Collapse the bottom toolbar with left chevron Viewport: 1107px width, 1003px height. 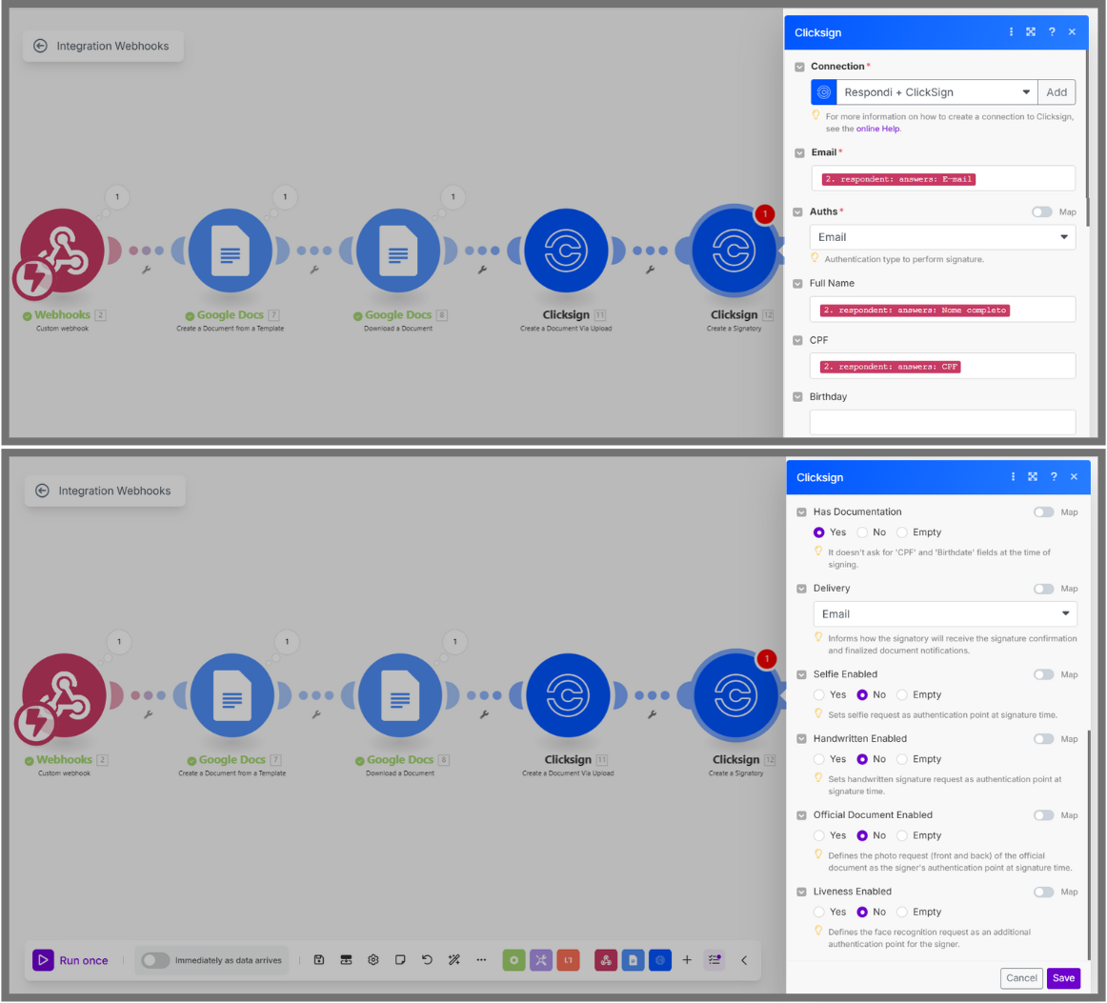point(744,960)
